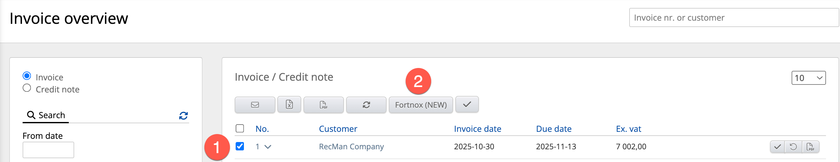Sort the table by Invoice date
This screenshot has width=840, height=162.
(x=477, y=129)
